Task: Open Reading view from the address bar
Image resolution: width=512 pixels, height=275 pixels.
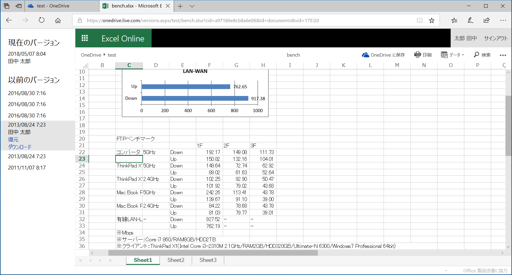Action: pos(420,20)
